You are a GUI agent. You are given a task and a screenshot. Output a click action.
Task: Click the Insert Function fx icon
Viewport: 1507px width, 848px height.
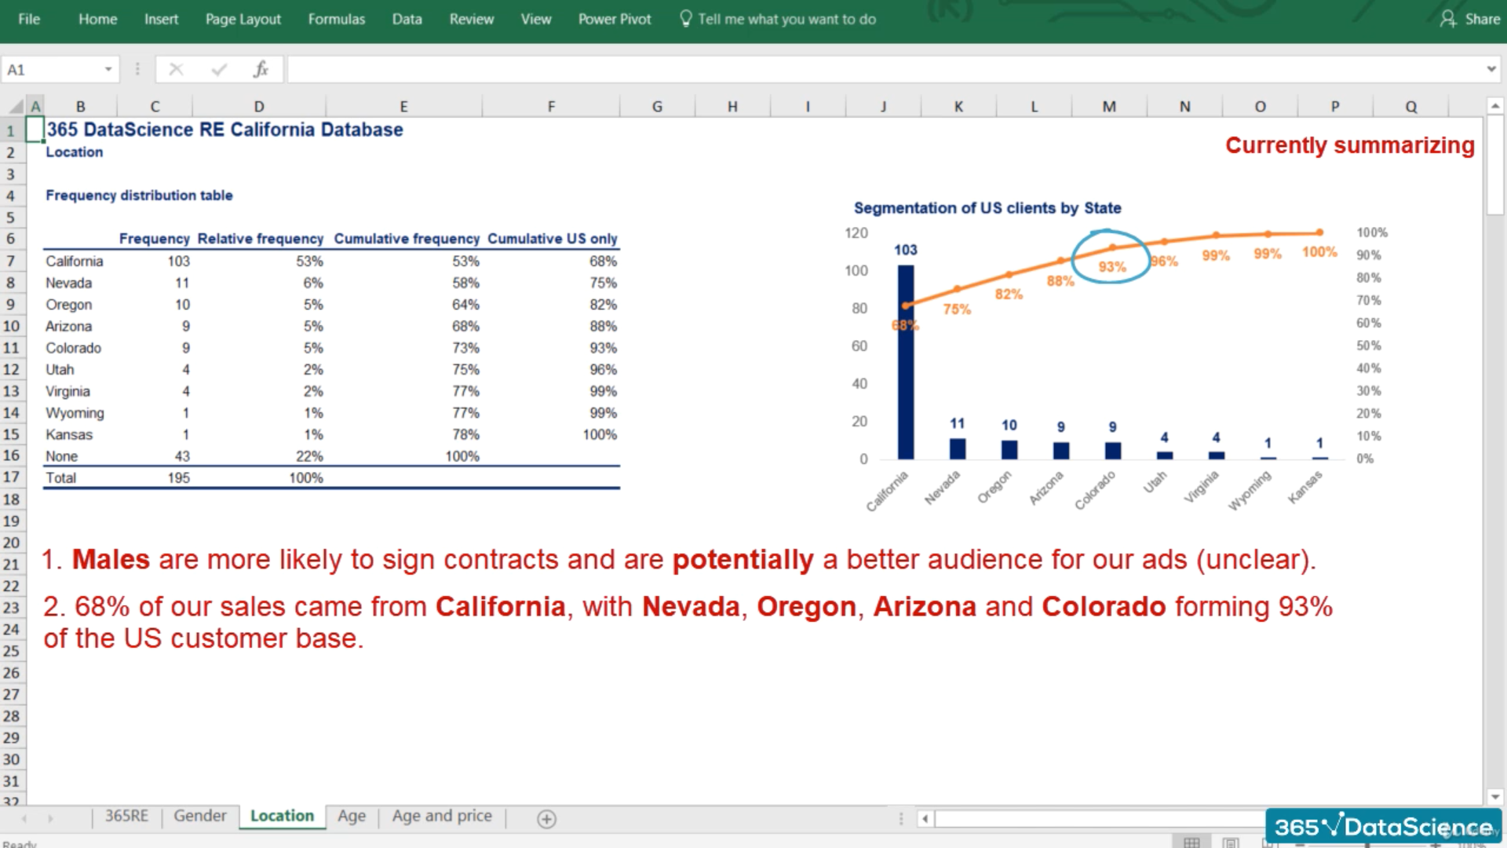[x=261, y=69]
